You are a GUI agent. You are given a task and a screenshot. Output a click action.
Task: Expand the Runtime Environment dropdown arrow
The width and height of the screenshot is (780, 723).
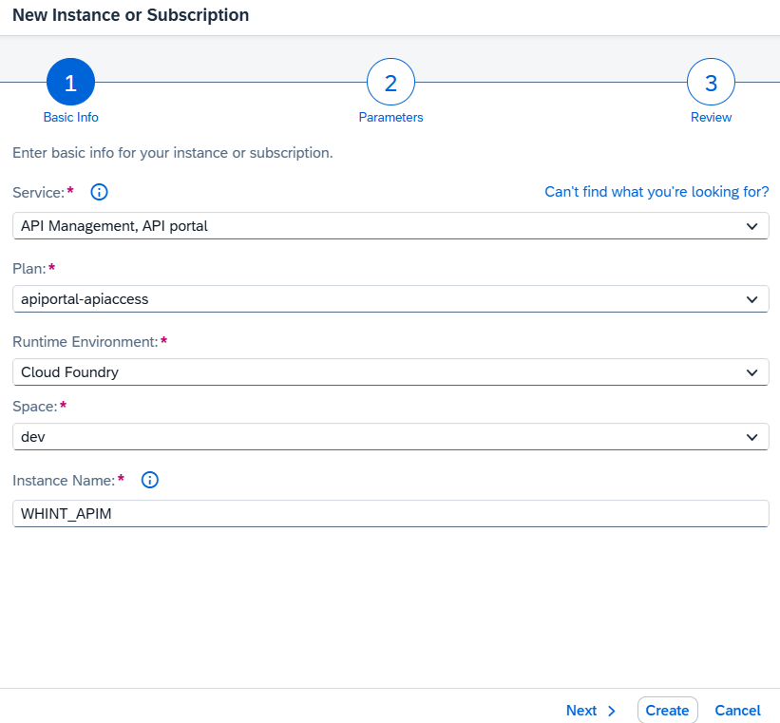pos(751,372)
